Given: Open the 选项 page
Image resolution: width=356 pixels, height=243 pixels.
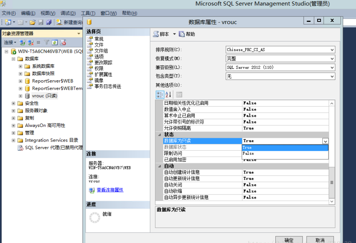Looking at the screenshot, I should (99, 57).
